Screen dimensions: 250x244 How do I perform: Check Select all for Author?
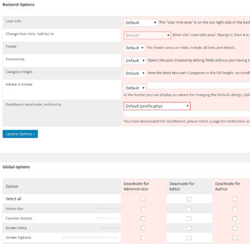click(x=235, y=199)
